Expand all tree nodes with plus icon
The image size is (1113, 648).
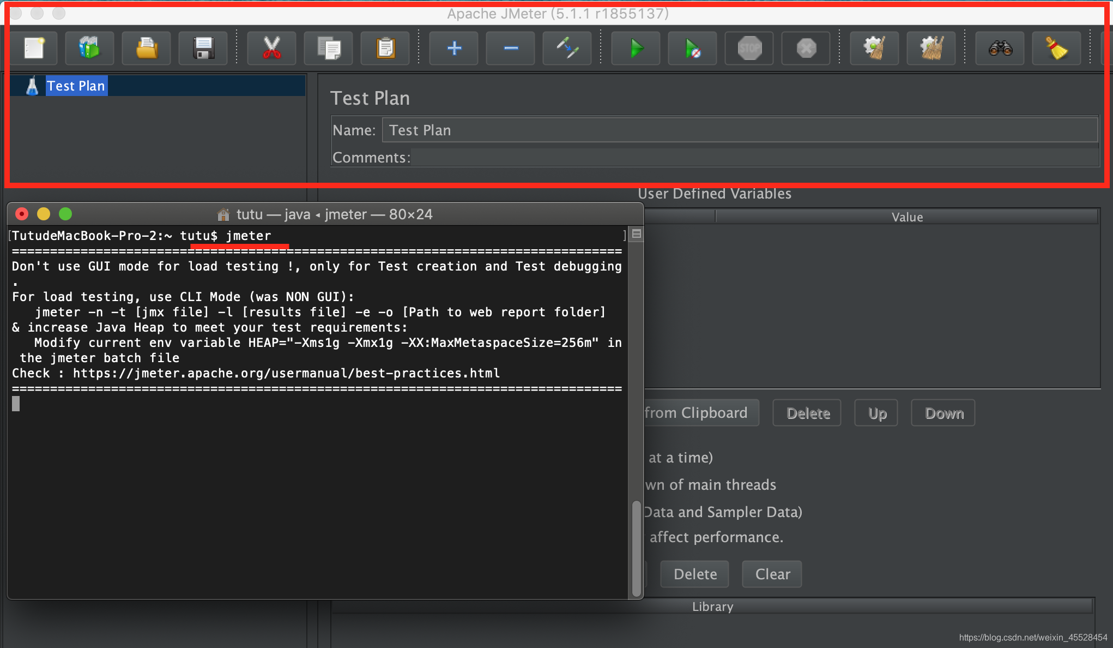coord(454,49)
